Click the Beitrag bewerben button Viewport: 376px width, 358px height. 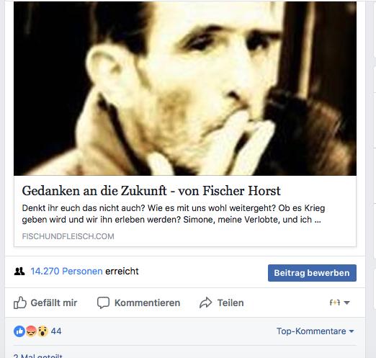click(x=312, y=273)
